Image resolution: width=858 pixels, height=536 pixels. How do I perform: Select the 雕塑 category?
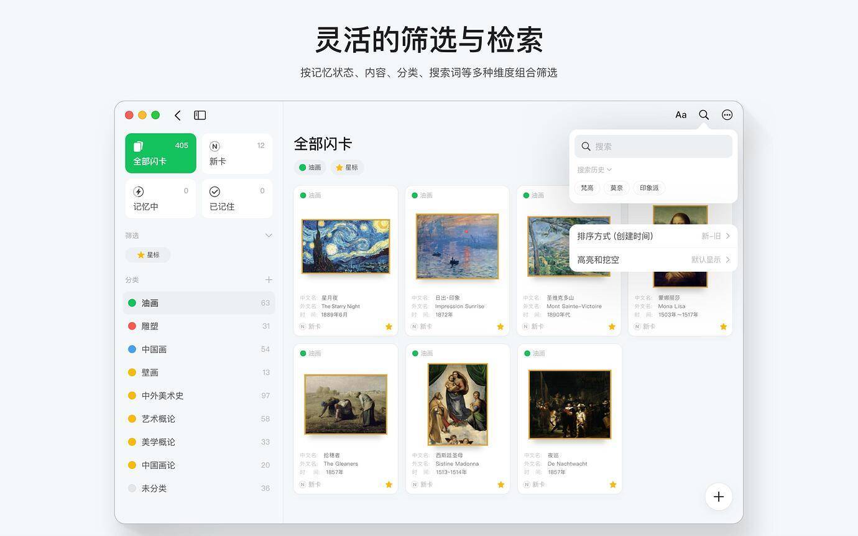tap(199, 326)
